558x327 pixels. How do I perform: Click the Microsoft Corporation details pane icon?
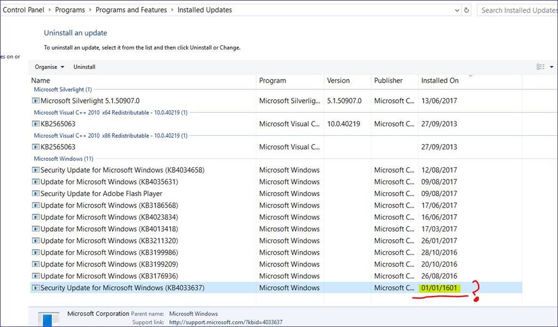(x=48, y=319)
